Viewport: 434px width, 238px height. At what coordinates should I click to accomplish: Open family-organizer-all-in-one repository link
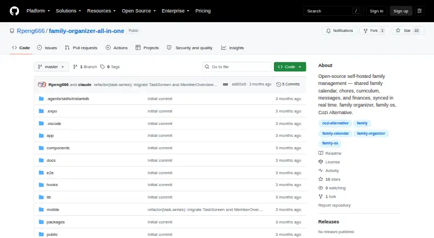[86, 31]
